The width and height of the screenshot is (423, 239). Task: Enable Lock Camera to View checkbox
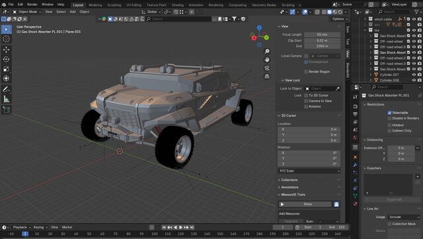click(x=306, y=101)
